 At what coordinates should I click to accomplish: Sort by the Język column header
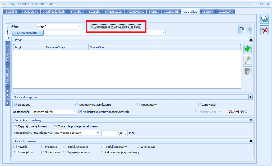pos(29,47)
